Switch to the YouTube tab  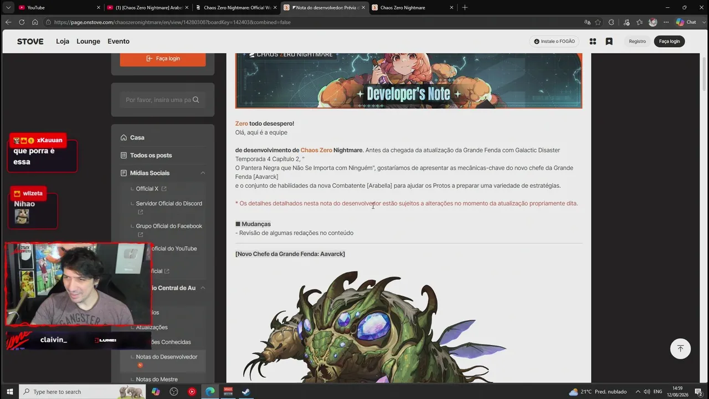pos(59,7)
